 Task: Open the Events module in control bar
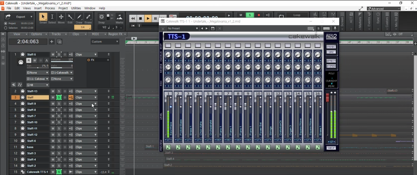tap(369, 21)
